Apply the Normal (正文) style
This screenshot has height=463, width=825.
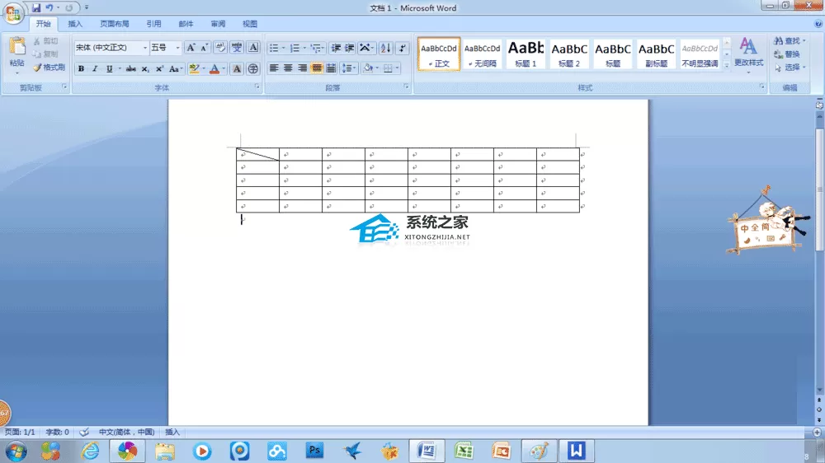pos(439,54)
